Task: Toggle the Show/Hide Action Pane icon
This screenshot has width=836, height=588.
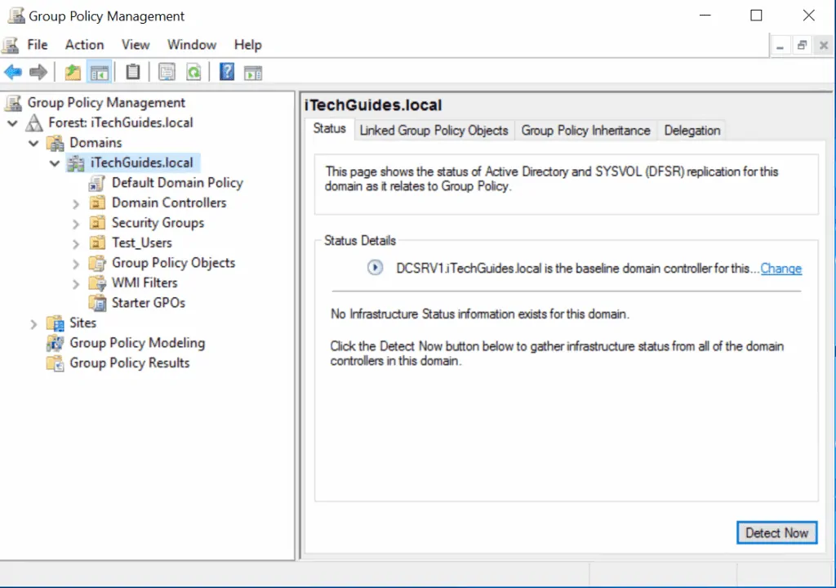Action: click(x=252, y=72)
